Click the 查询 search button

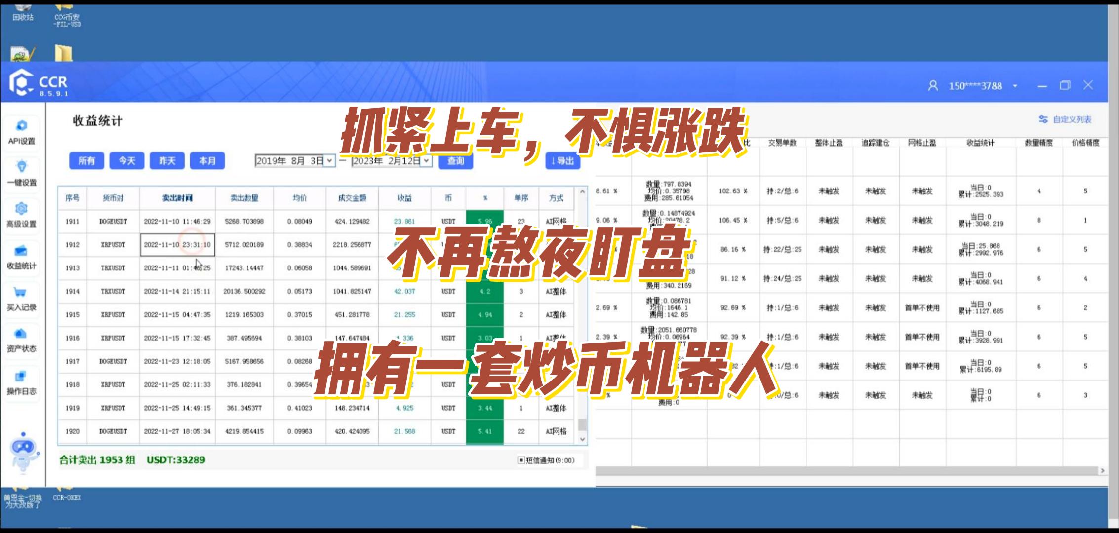(455, 161)
